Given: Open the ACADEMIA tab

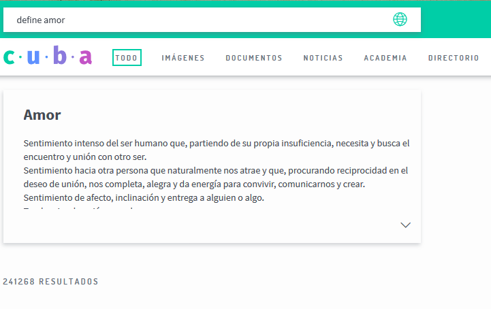Looking at the screenshot, I should pos(385,58).
